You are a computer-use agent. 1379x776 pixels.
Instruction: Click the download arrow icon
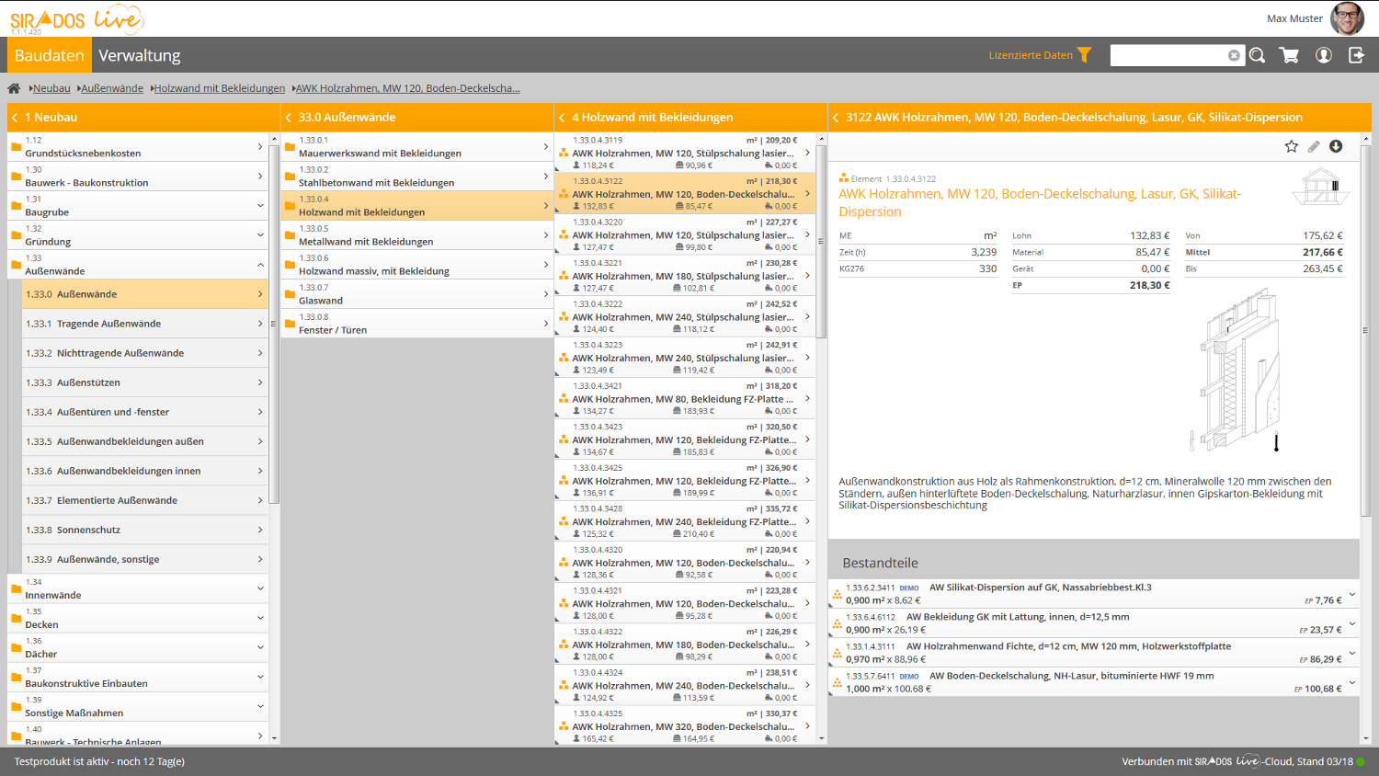[1336, 146]
